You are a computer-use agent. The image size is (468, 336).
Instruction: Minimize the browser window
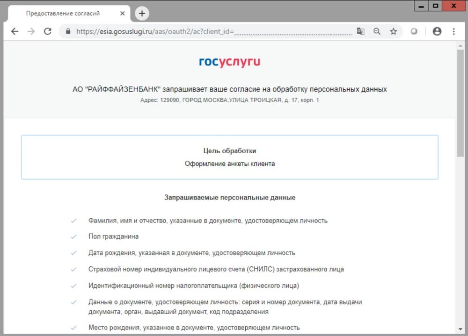point(421,6)
